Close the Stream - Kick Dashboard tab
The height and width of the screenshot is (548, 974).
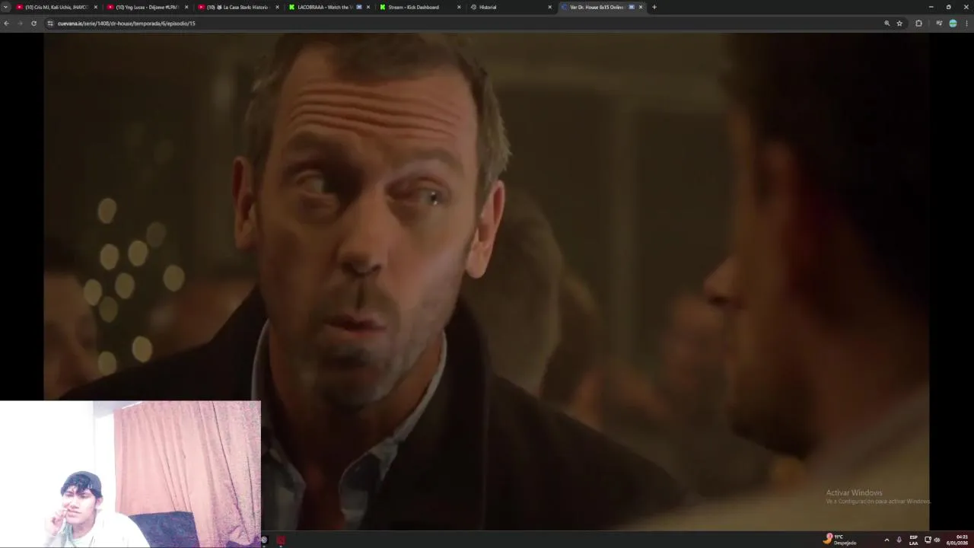coord(459,7)
